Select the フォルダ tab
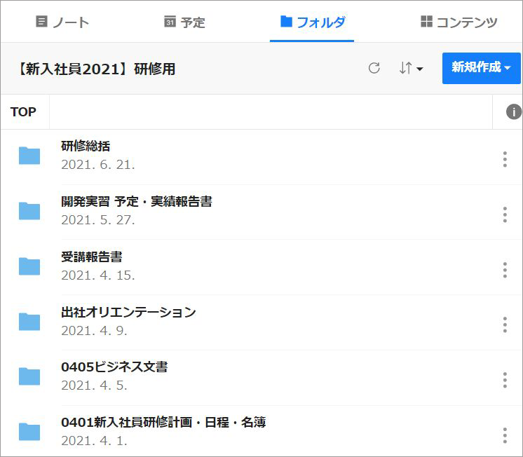This screenshot has width=523, height=457. click(312, 22)
